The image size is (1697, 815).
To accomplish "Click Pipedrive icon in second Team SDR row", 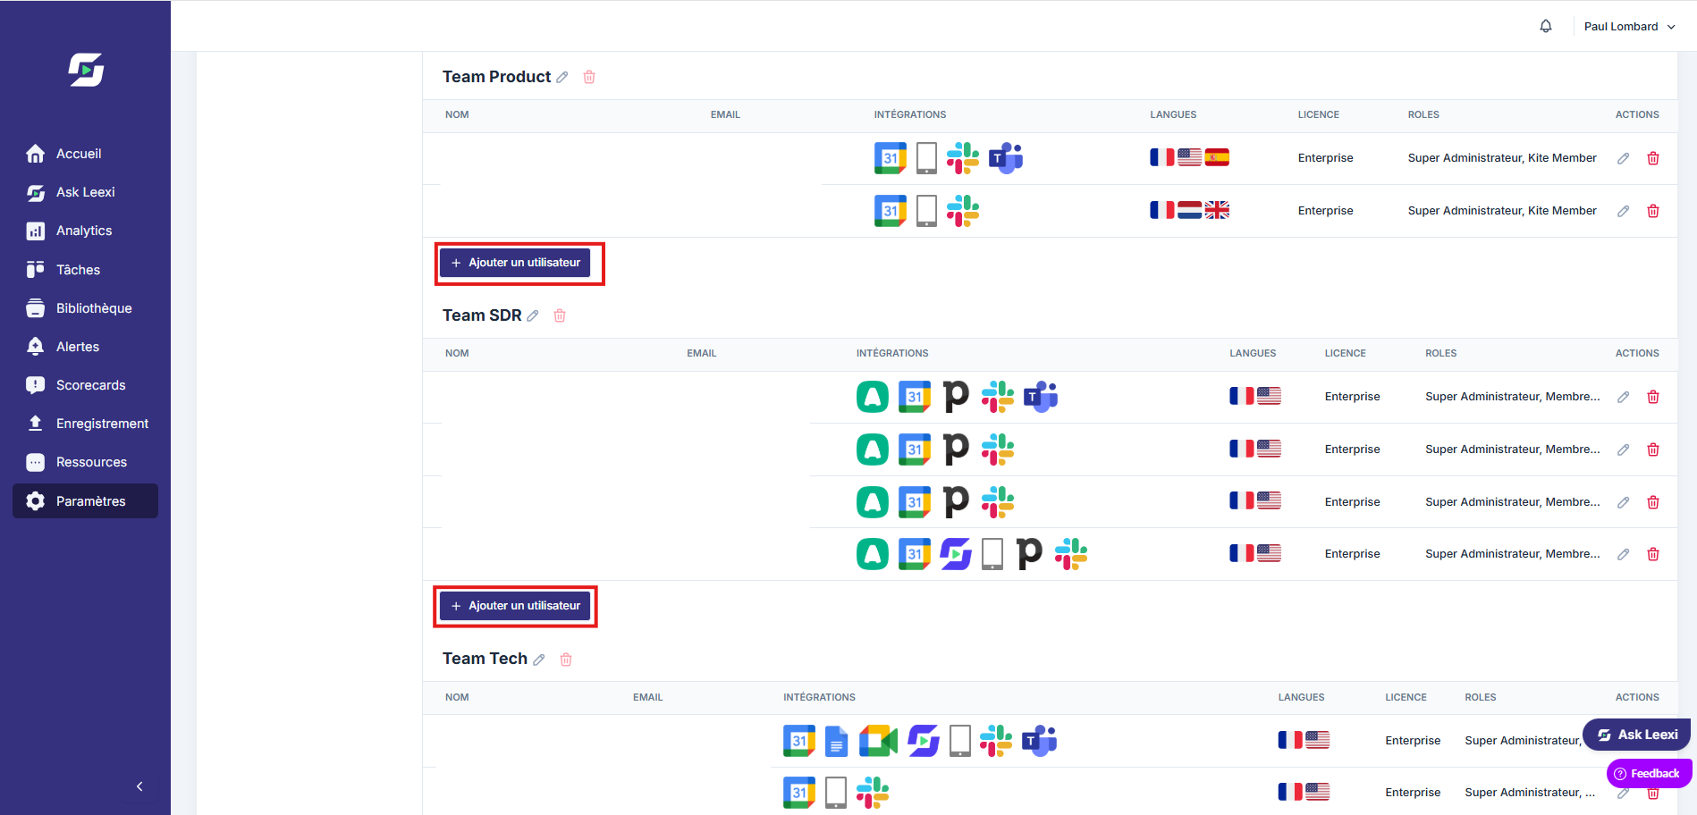I will (x=956, y=450).
